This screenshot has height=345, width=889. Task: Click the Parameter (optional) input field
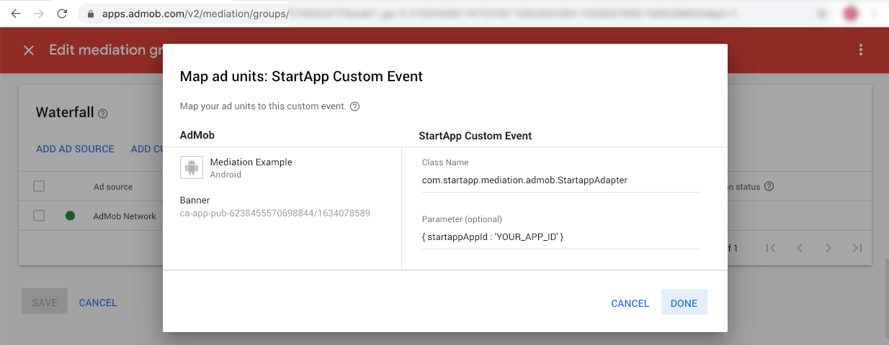pyautogui.click(x=560, y=237)
